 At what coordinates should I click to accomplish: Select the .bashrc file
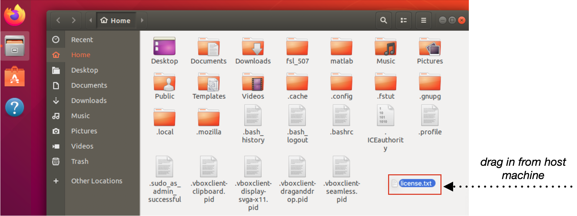[341, 117]
